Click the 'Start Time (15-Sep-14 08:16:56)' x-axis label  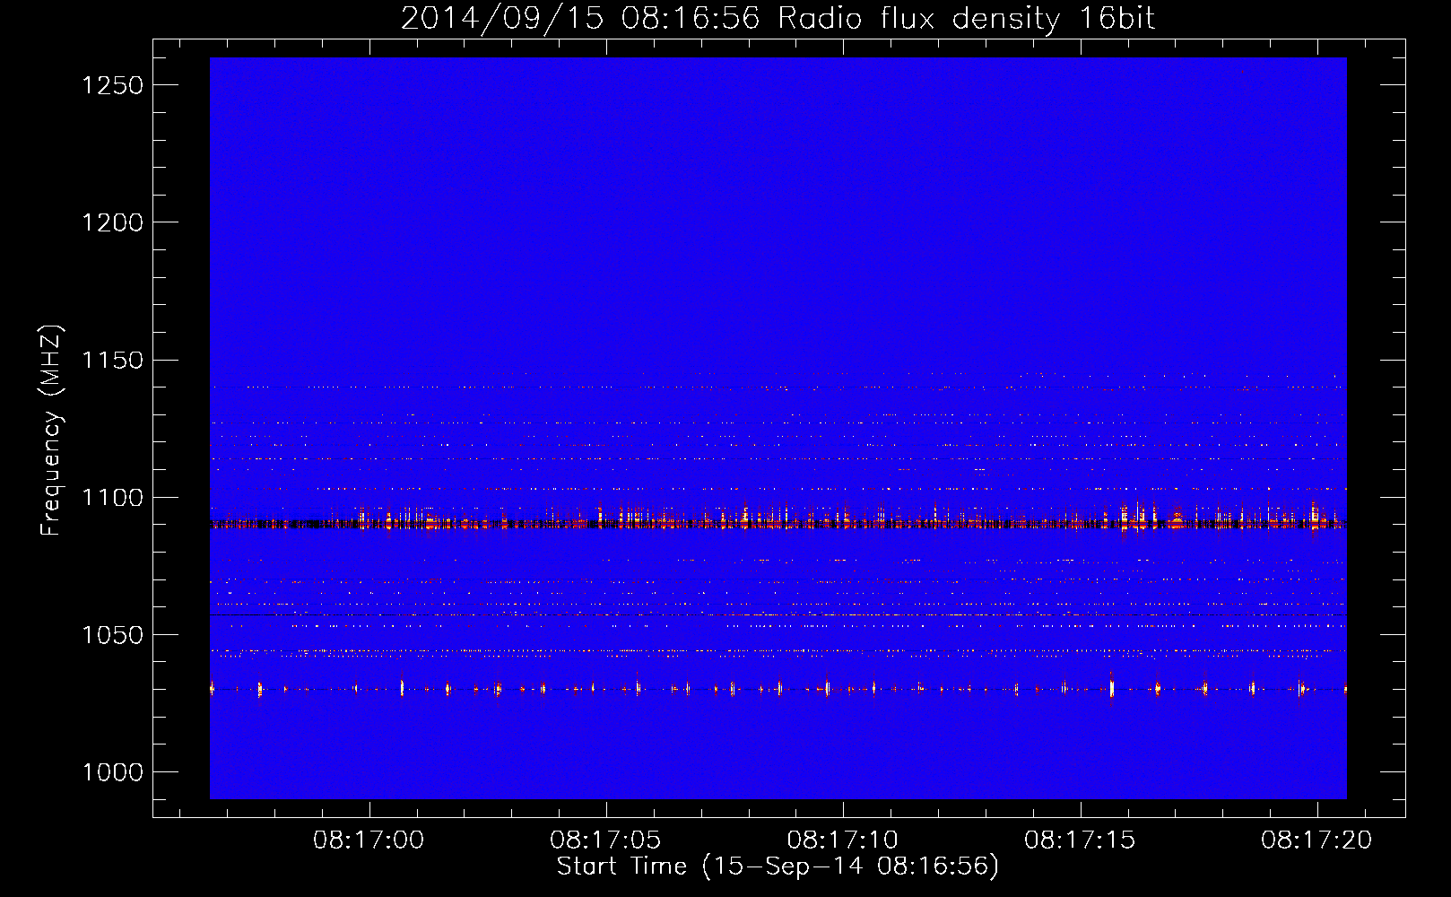pos(778,867)
